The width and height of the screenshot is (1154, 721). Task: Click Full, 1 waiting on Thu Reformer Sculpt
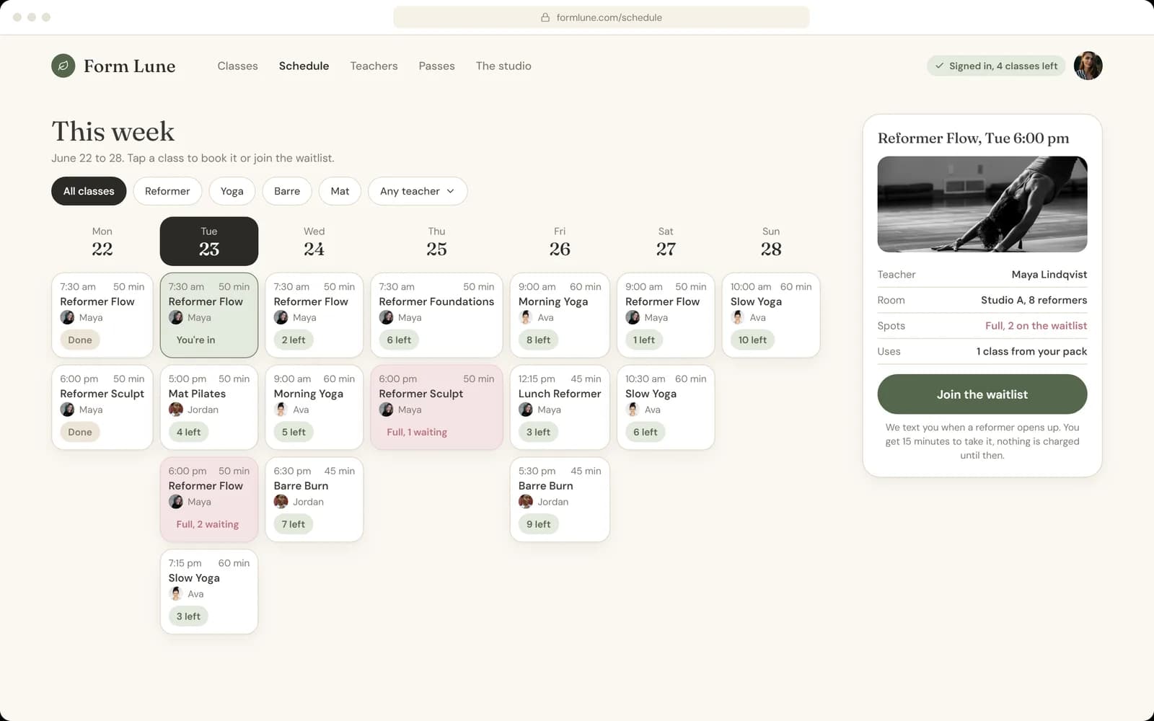coord(417,432)
